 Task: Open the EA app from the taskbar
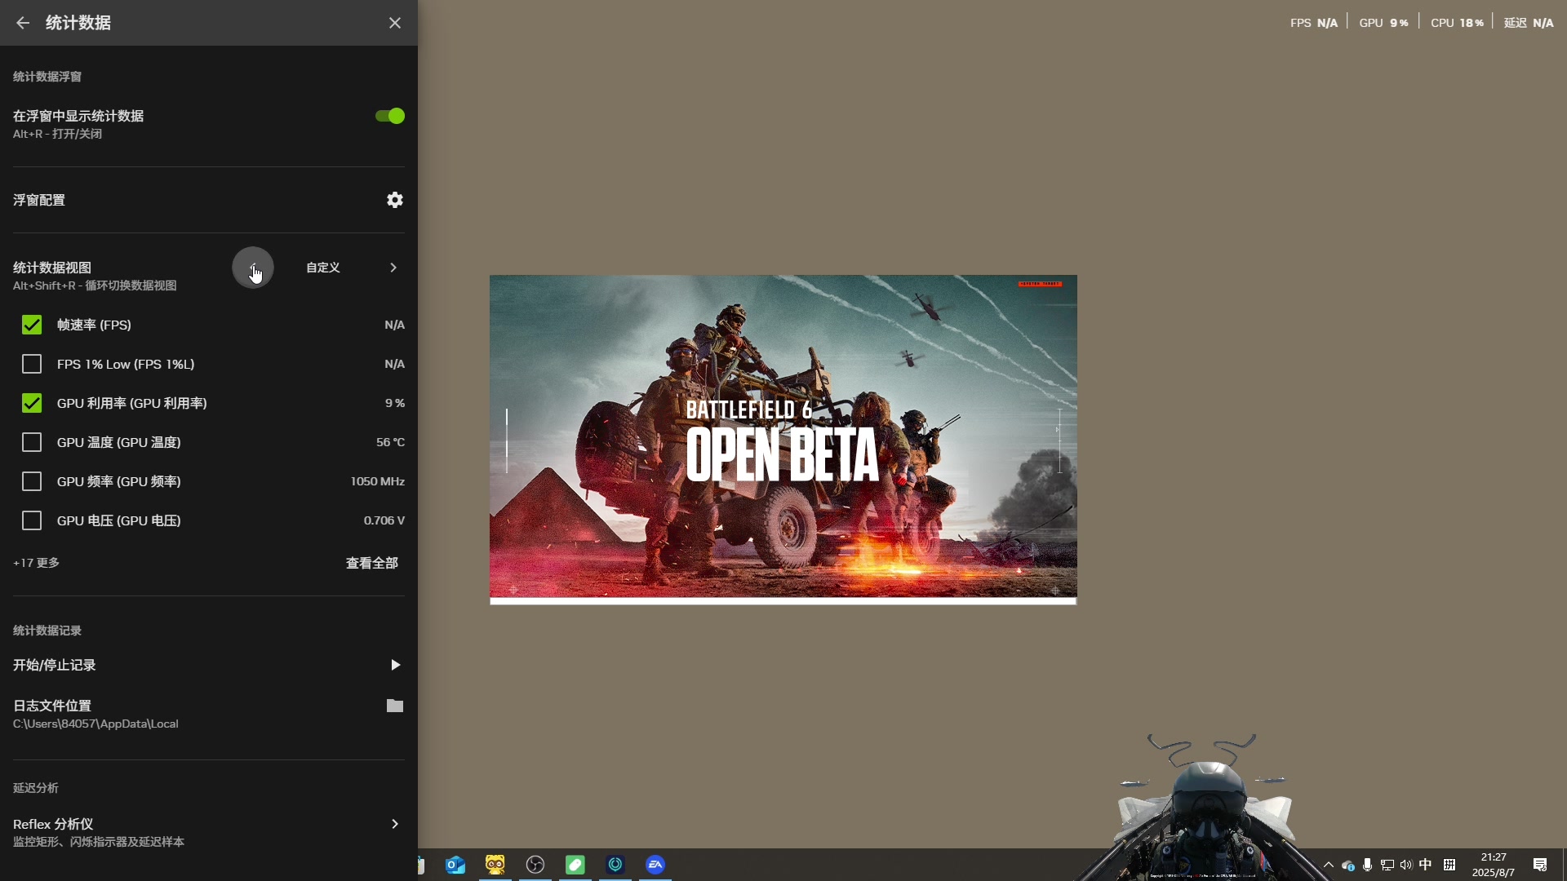coord(655,865)
